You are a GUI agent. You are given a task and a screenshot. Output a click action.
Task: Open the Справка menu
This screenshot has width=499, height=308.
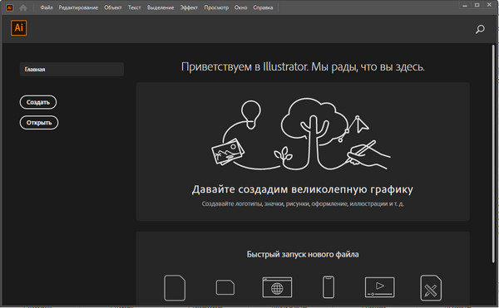263,7
